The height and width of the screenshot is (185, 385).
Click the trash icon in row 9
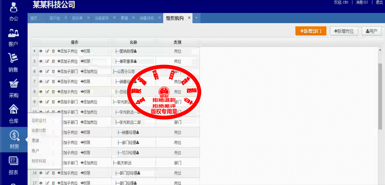pyautogui.click(x=53, y=102)
